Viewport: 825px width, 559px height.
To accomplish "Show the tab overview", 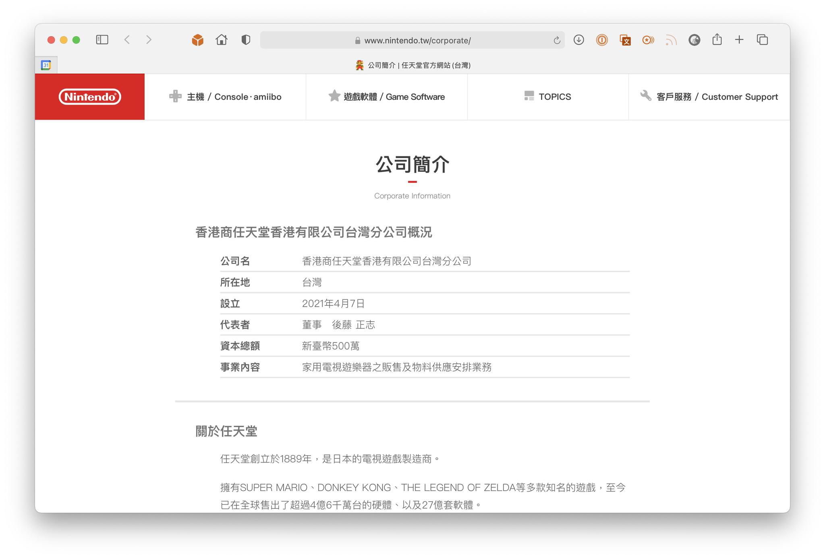I will pos(763,40).
